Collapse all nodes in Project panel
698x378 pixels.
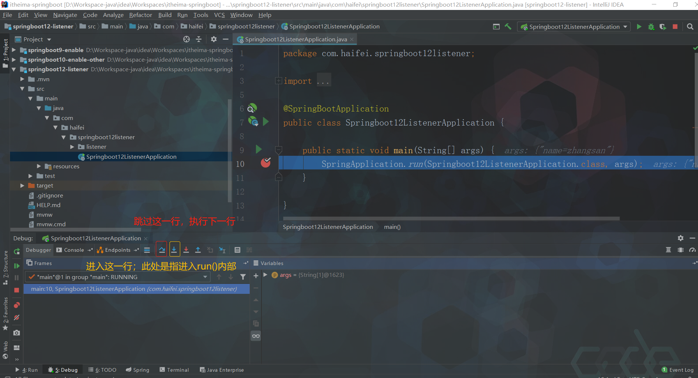click(199, 39)
